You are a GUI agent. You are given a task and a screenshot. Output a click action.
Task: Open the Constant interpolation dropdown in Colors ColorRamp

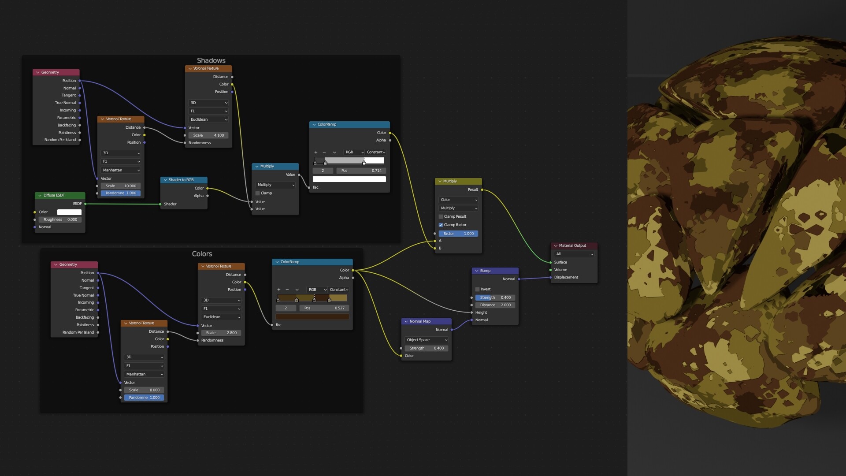[339, 290]
